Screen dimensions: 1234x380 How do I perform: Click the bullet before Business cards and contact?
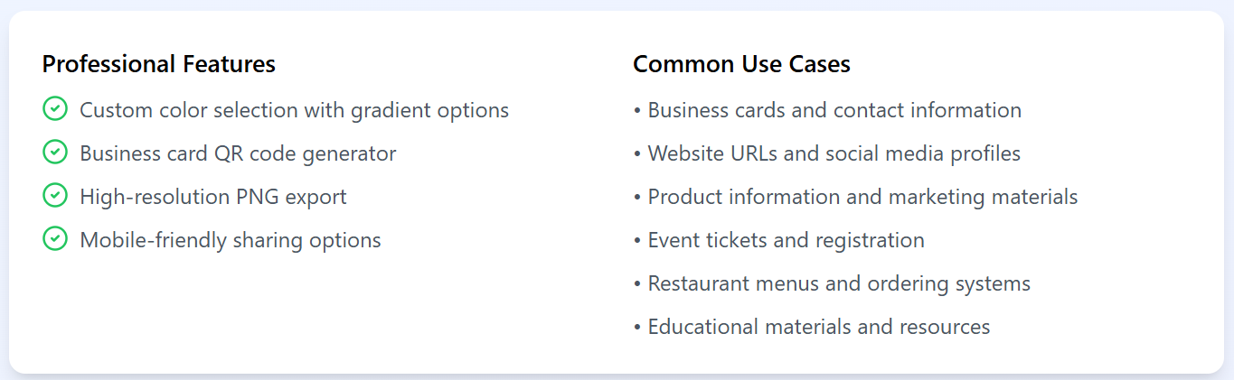click(x=637, y=111)
